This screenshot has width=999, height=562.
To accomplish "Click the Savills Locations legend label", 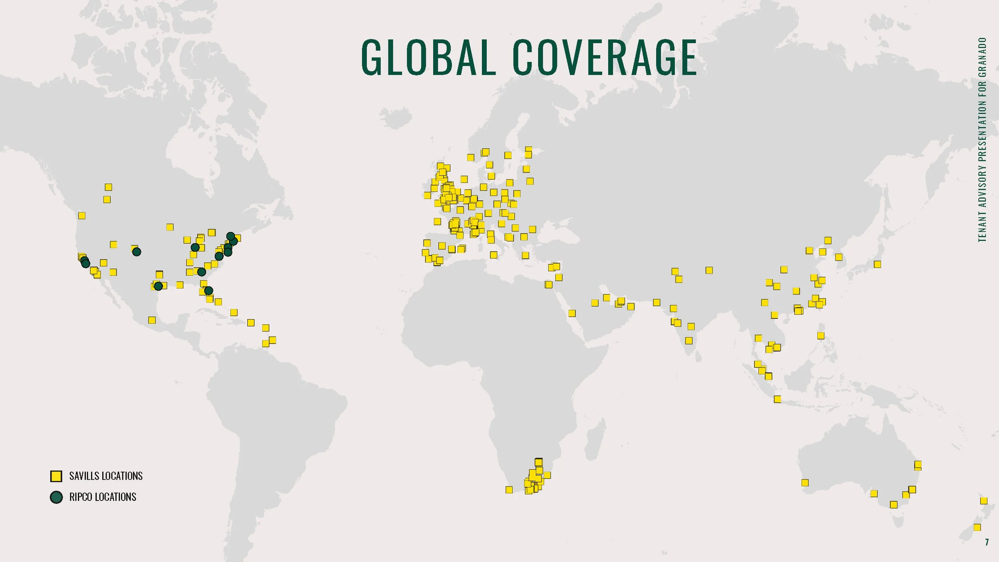I will tap(106, 476).
